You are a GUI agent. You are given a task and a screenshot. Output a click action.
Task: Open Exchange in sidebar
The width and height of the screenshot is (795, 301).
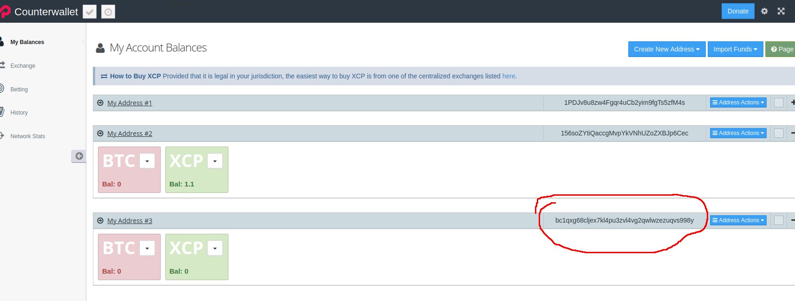click(x=23, y=66)
